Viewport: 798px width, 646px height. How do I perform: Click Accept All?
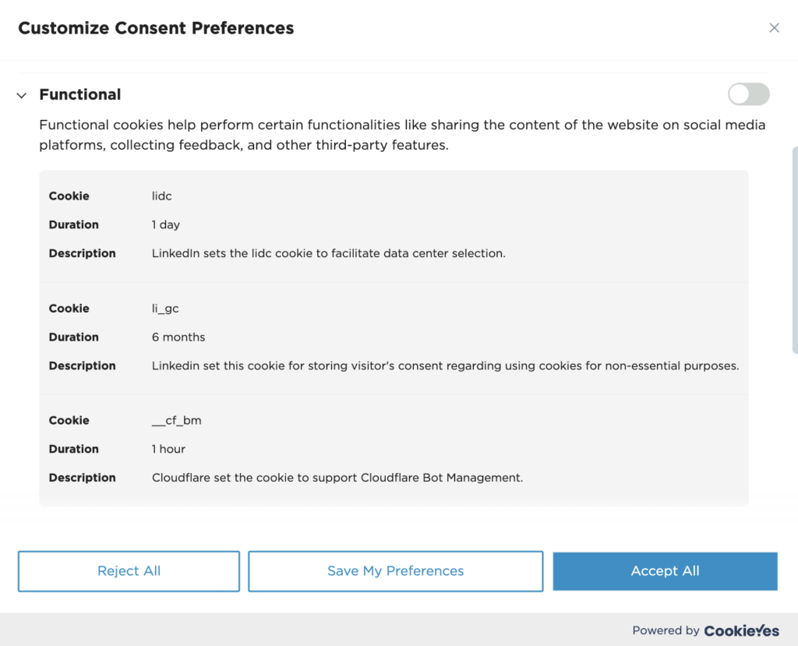(x=665, y=571)
